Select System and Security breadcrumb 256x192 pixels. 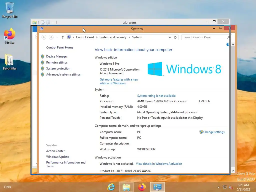[113, 37]
